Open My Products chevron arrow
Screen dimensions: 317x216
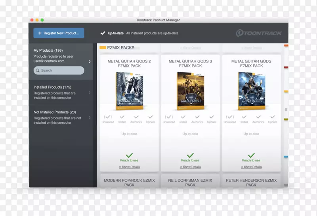coord(90,62)
